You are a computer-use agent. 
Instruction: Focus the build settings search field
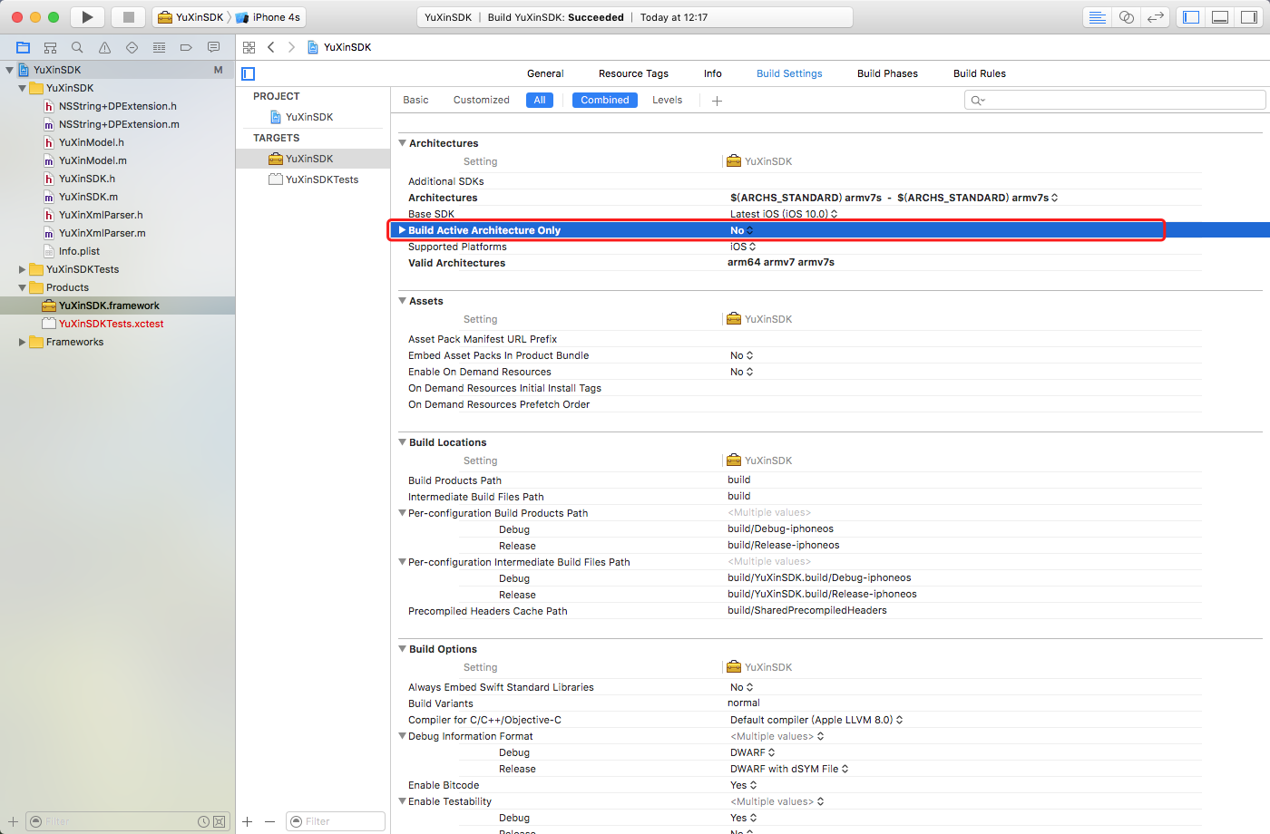1115,100
